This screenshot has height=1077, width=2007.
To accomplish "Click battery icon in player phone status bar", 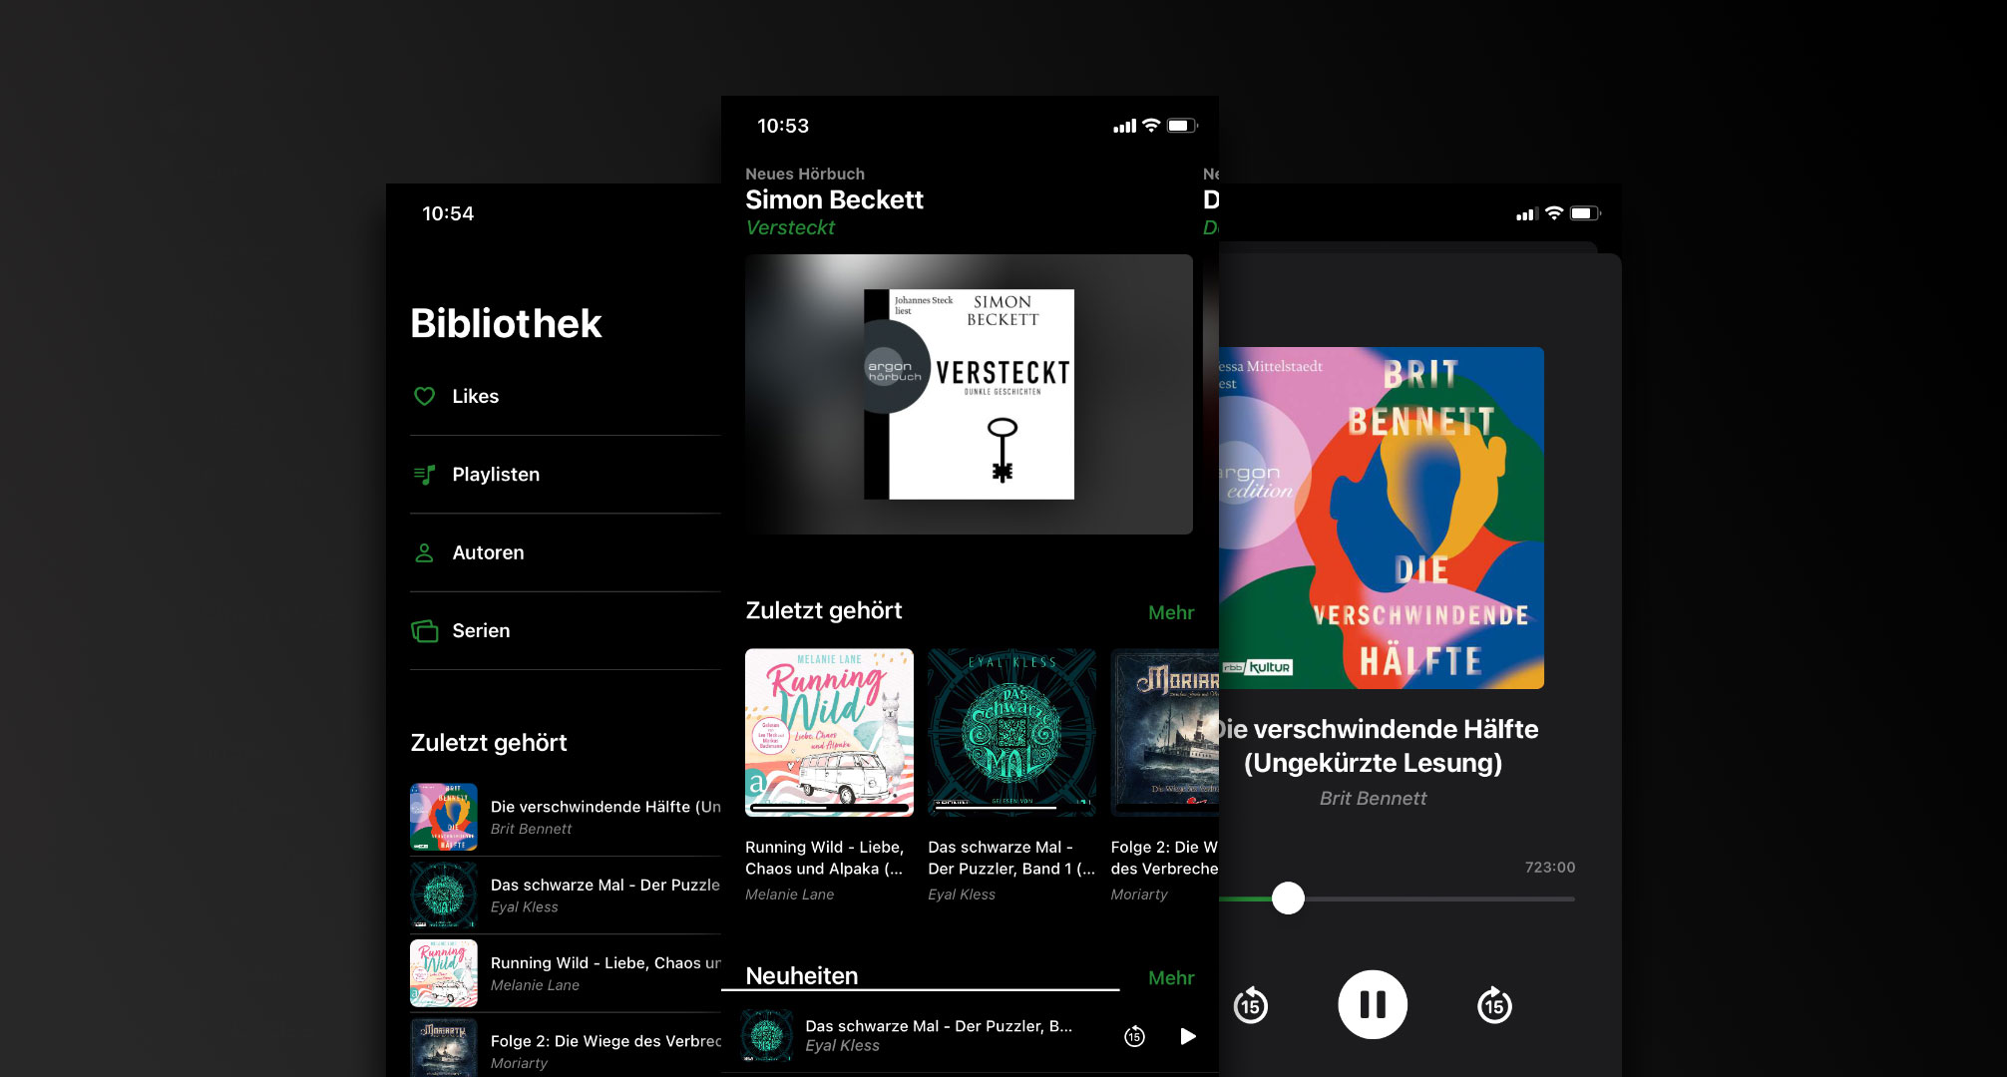I will (x=1585, y=213).
